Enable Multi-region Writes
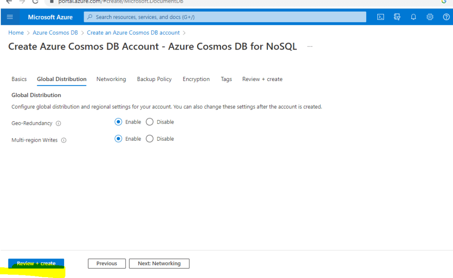 118,139
